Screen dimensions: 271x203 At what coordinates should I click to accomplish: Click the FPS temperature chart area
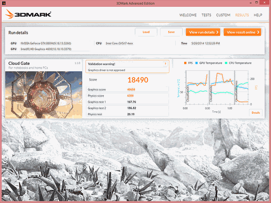217,87
